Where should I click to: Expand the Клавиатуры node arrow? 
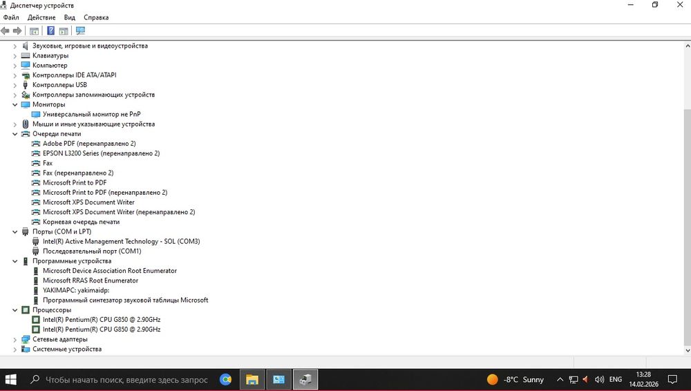[x=15, y=56]
